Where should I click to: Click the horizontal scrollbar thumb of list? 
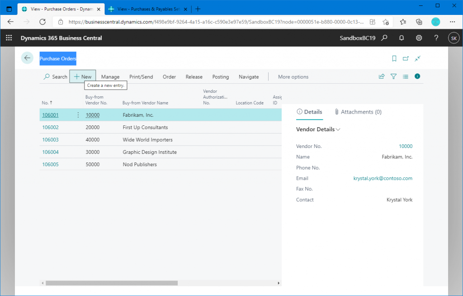(112, 283)
